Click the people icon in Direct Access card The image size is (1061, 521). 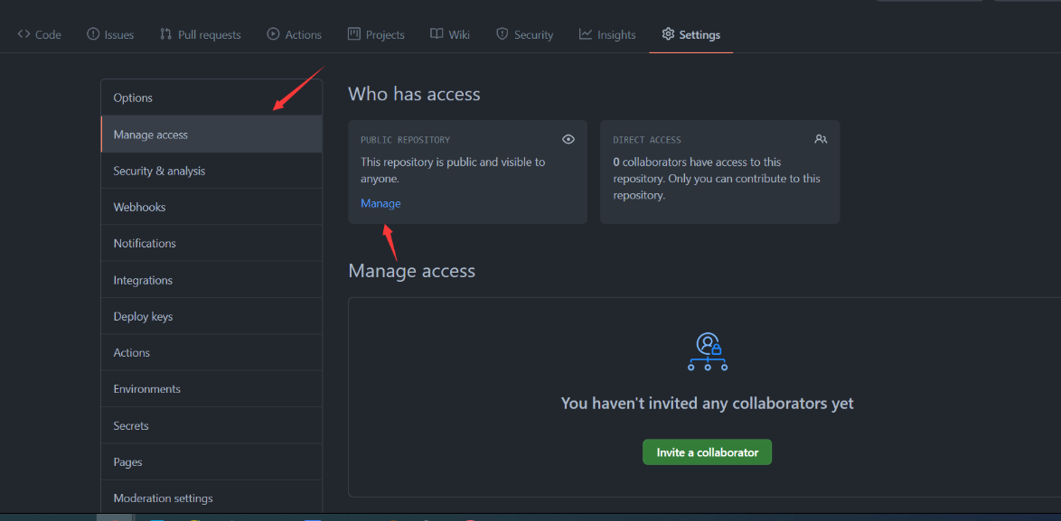[x=821, y=139]
